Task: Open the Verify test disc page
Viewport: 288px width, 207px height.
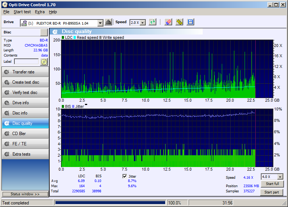Action: coord(25,92)
